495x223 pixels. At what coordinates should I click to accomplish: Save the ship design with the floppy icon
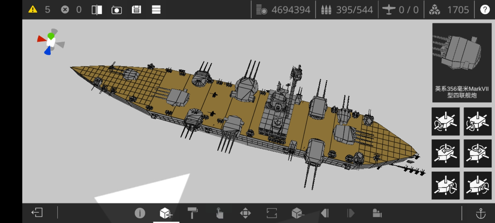(136, 10)
